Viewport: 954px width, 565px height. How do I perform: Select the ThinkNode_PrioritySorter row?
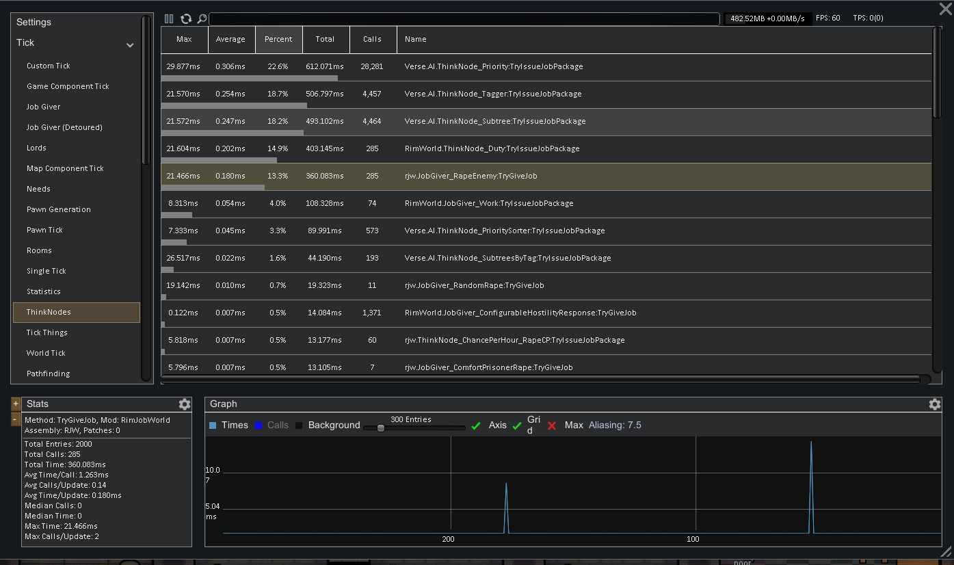pos(546,231)
